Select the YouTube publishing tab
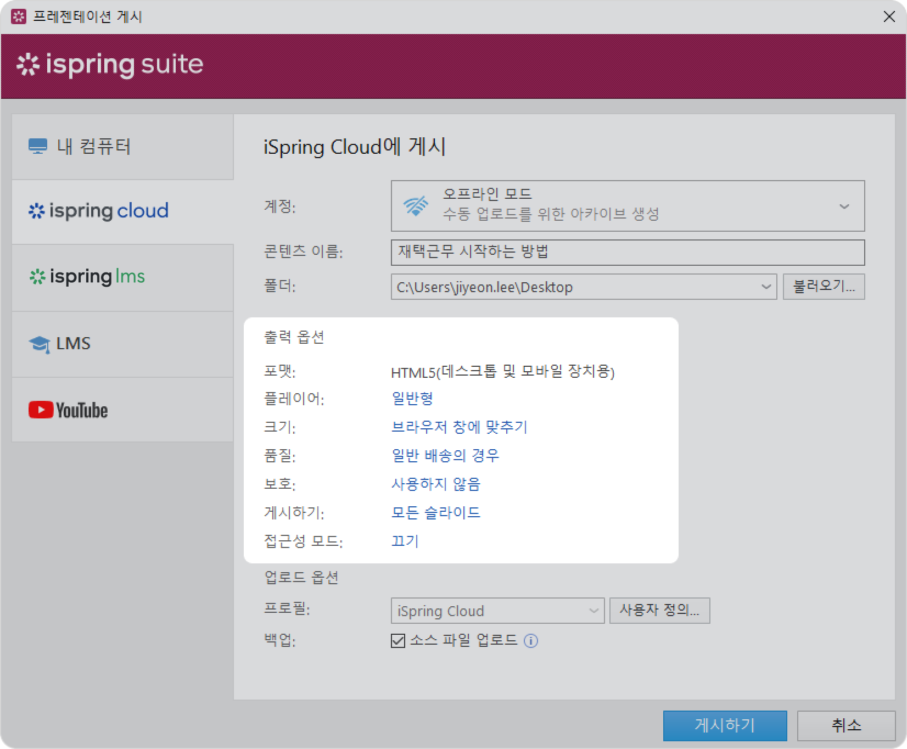907x749 pixels. [x=122, y=410]
